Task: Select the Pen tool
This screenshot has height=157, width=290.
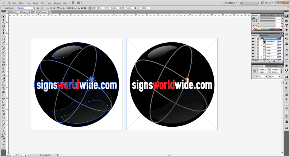Action: (3, 30)
